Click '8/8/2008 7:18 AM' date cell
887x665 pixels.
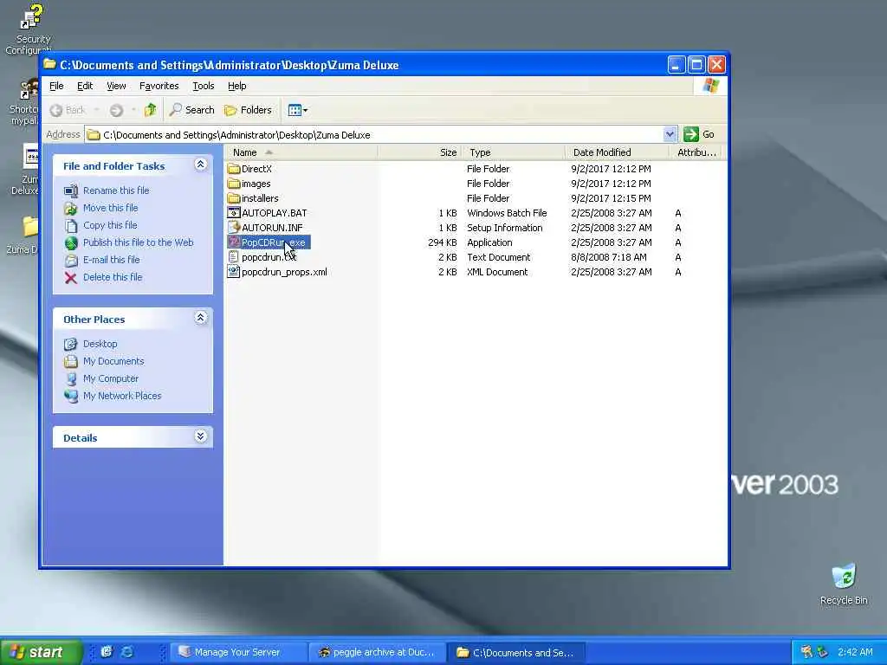point(609,256)
